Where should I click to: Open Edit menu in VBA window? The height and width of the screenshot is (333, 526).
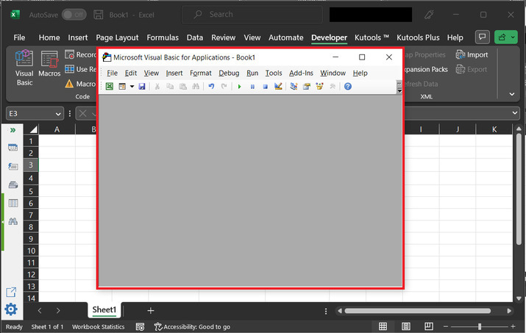tap(130, 73)
